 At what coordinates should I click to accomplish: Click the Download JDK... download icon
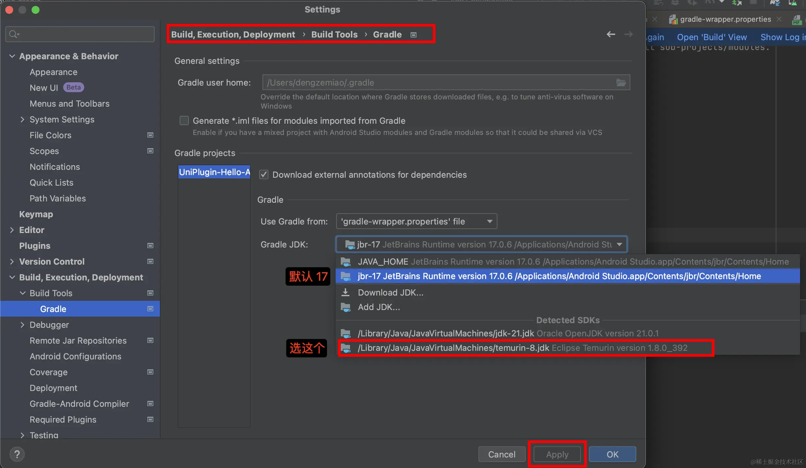click(345, 292)
